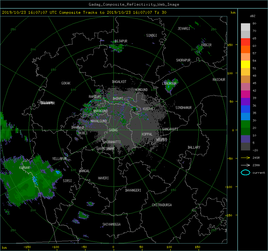This screenshot has width=268, height=251.
Task: Click the RAMDURG city label
Action: (95, 97)
